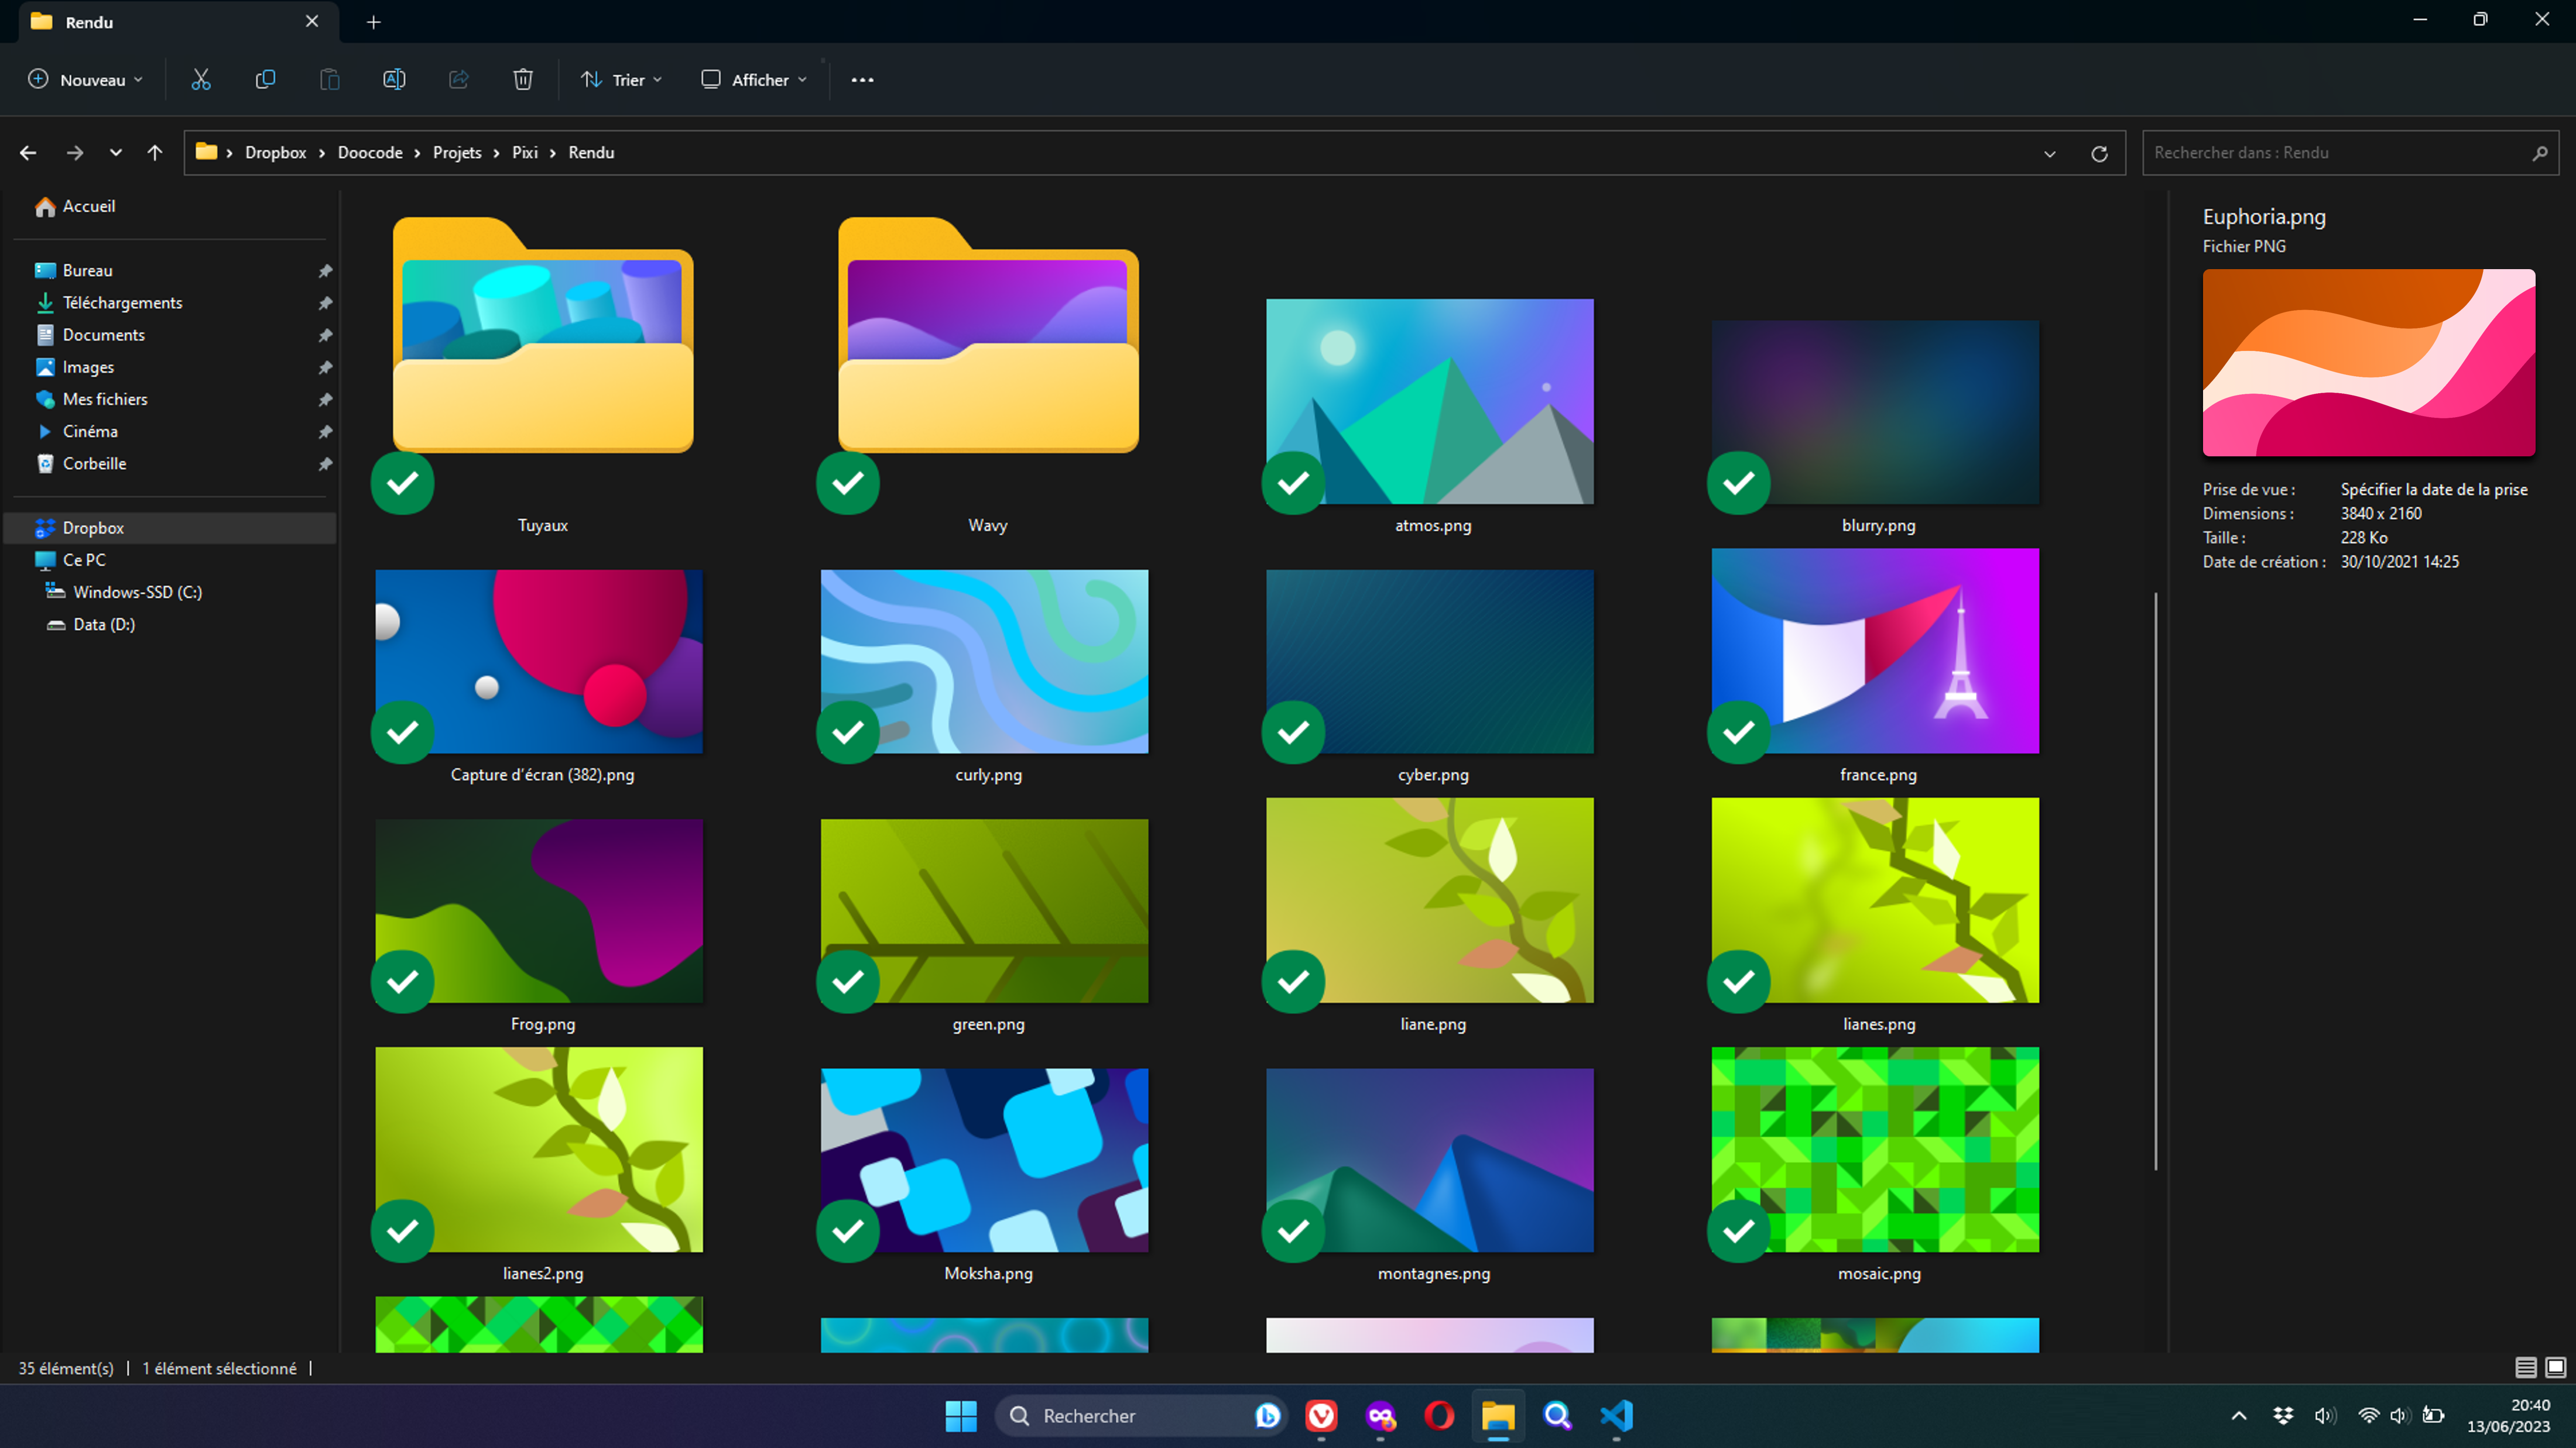Switch to details view icon in status bar
Viewport: 2576px width, 1448px height.
tap(2525, 1367)
